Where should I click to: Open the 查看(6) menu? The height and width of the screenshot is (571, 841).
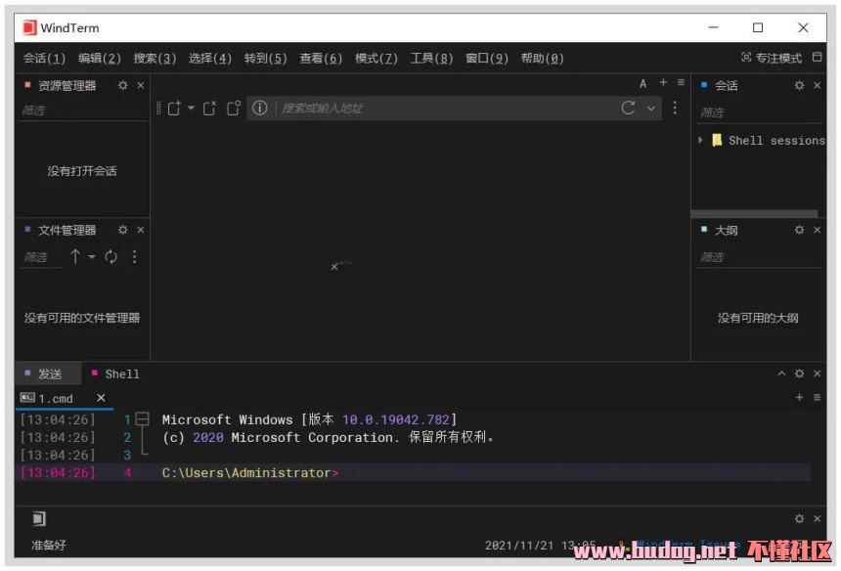click(x=321, y=58)
